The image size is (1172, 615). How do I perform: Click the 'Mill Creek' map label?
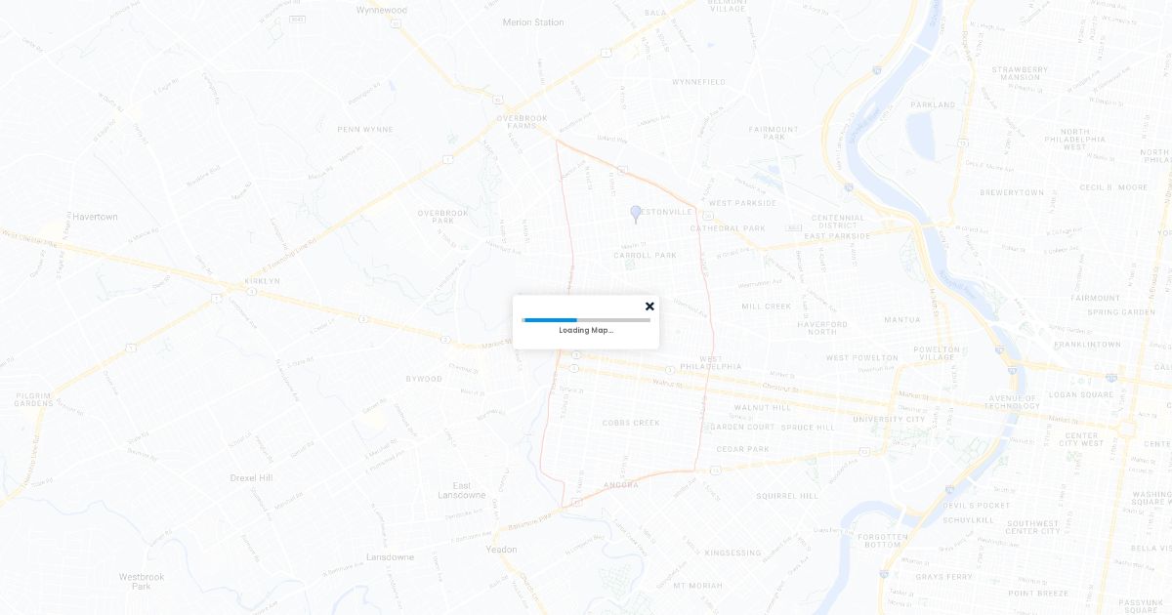coord(767,306)
